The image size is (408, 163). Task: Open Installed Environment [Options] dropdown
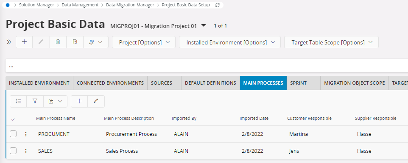pyautogui.click(x=230, y=42)
